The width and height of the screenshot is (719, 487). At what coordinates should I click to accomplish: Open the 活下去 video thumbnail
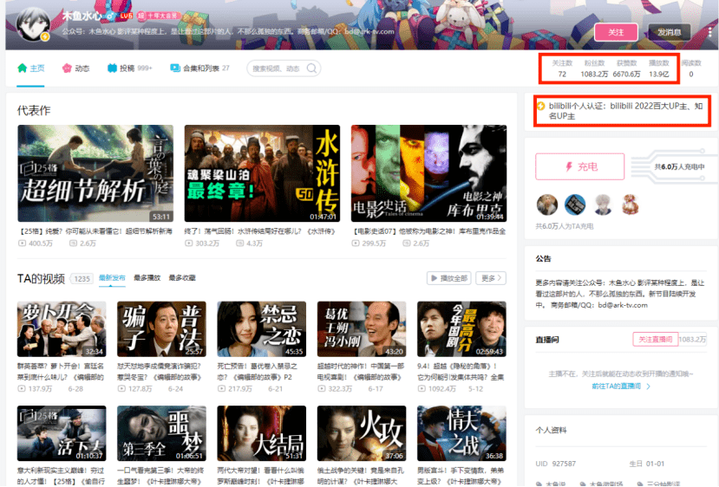[62, 433]
